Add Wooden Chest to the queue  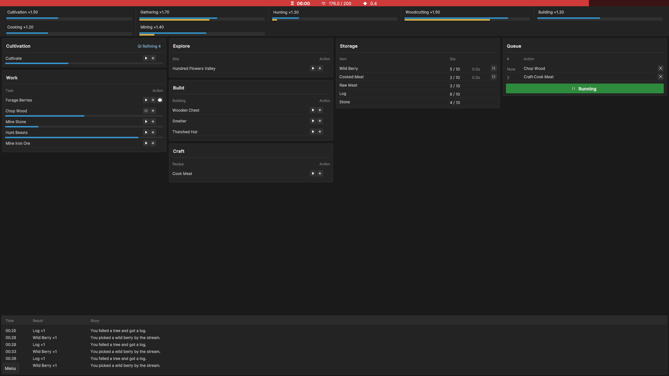[320, 110]
